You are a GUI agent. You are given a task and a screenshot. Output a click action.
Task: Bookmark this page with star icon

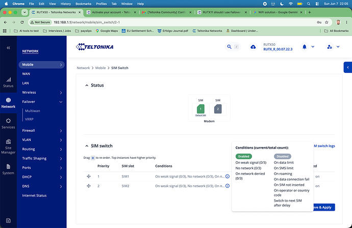[x=326, y=22]
